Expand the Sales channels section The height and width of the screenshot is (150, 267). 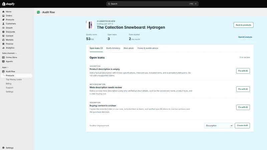tap(9, 53)
